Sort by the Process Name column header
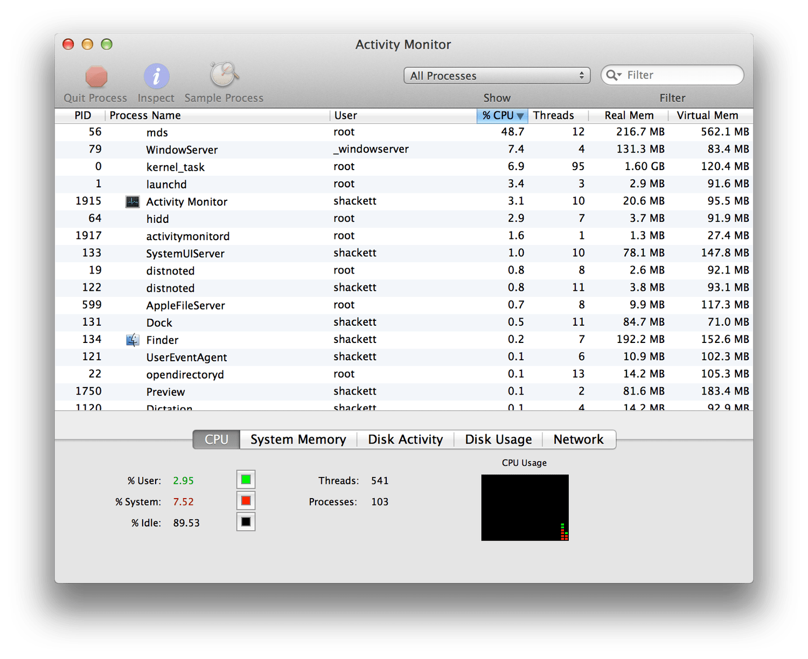 point(218,116)
